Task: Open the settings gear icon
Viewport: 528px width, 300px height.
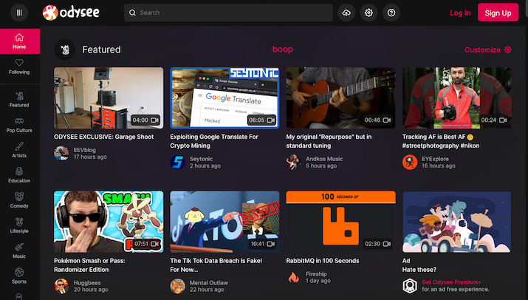Action: pyautogui.click(x=368, y=13)
